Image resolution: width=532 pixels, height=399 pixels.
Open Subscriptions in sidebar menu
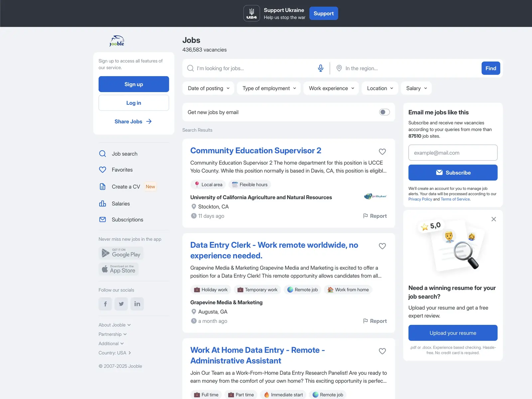tap(127, 219)
